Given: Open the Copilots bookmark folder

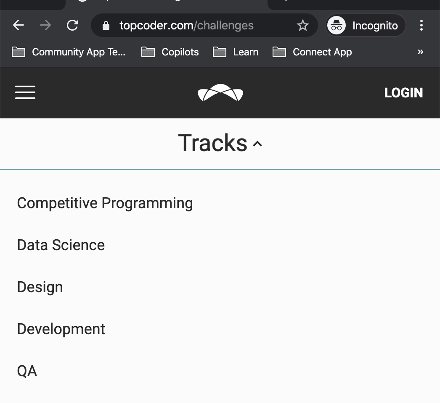Looking at the screenshot, I should 170,52.
